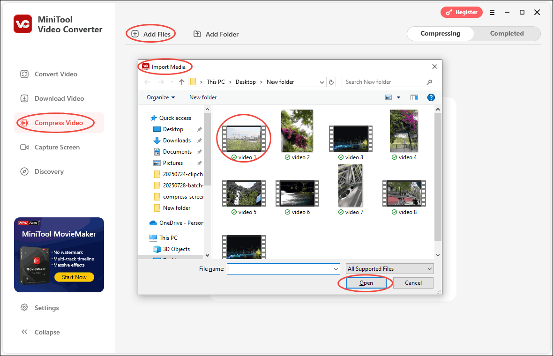Screen dimensions: 553x356
Task: Expand the File name dropdown arrow
Action: click(336, 269)
